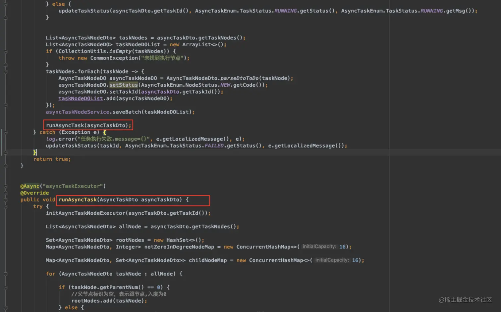Click "allNode" in its List declaration line
This screenshot has width=501, height=312.
130,227
